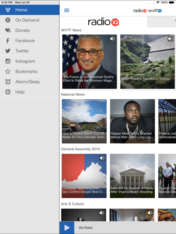This screenshot has width=176, height=234.
Task: Tap the Alarm/Sleep clock icon
Action: pos(8,82)
